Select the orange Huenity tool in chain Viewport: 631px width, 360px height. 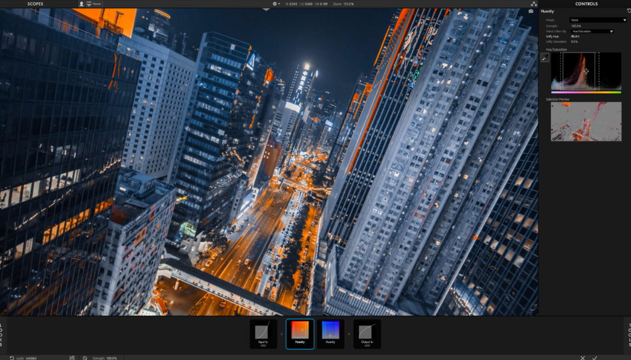[x=300, y=334]
